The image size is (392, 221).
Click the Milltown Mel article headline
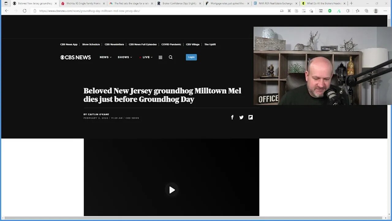[x=162, y=95]
